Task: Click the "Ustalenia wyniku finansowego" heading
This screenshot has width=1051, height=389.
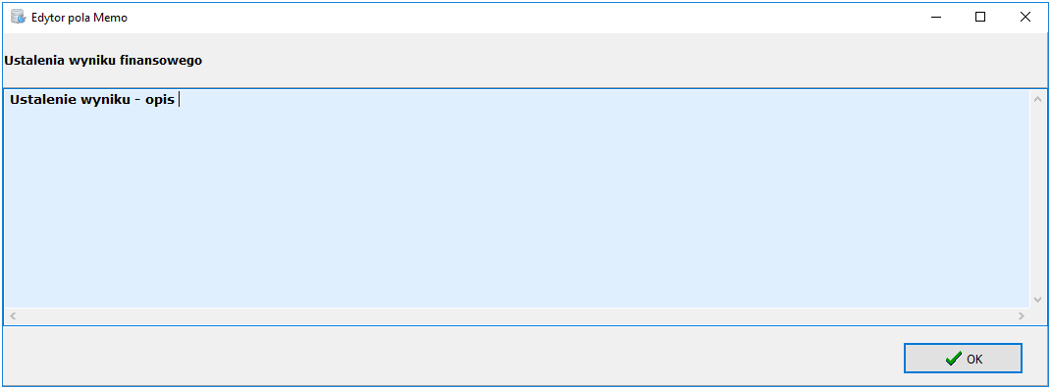Action: click(x=103, y=60)
